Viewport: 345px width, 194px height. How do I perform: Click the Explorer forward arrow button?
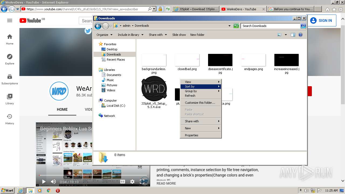(105, 26)
